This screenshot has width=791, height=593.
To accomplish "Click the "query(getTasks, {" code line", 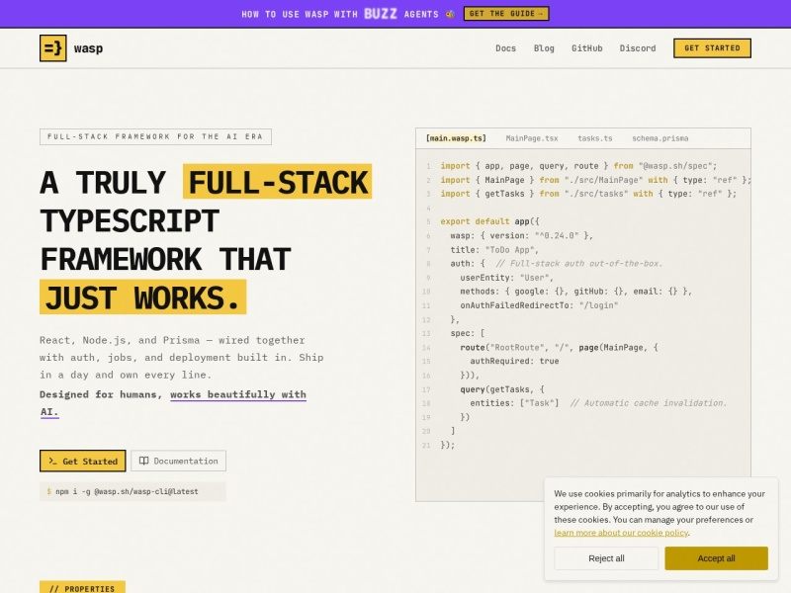I will [x=502, y=389].
